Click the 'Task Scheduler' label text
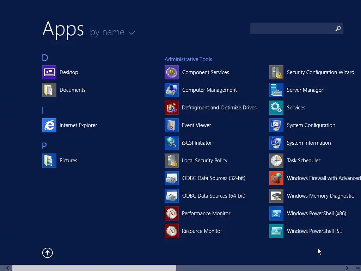This screenshot has width=361, height=271. [x=304, y=161]
